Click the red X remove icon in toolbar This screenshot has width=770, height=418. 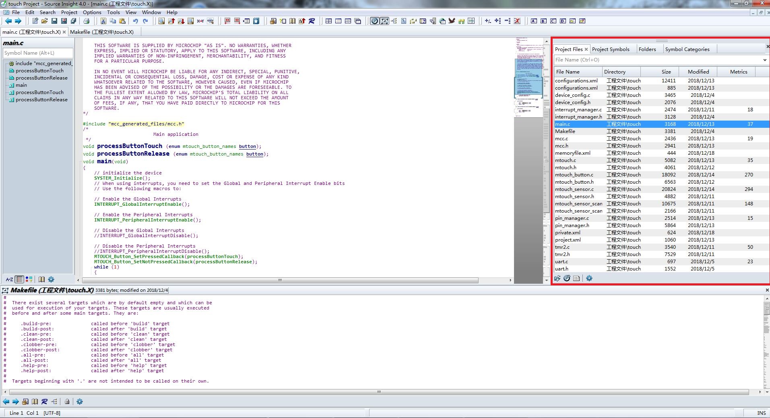(x=517, y=21)
